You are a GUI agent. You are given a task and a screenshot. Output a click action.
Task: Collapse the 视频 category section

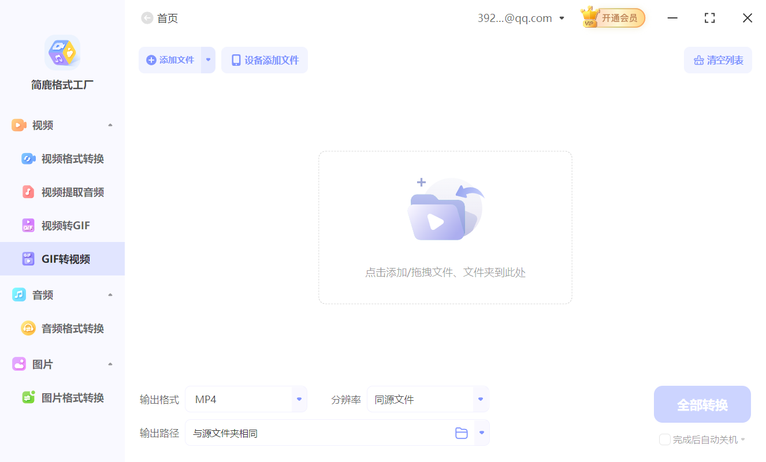tap(110, 125)
